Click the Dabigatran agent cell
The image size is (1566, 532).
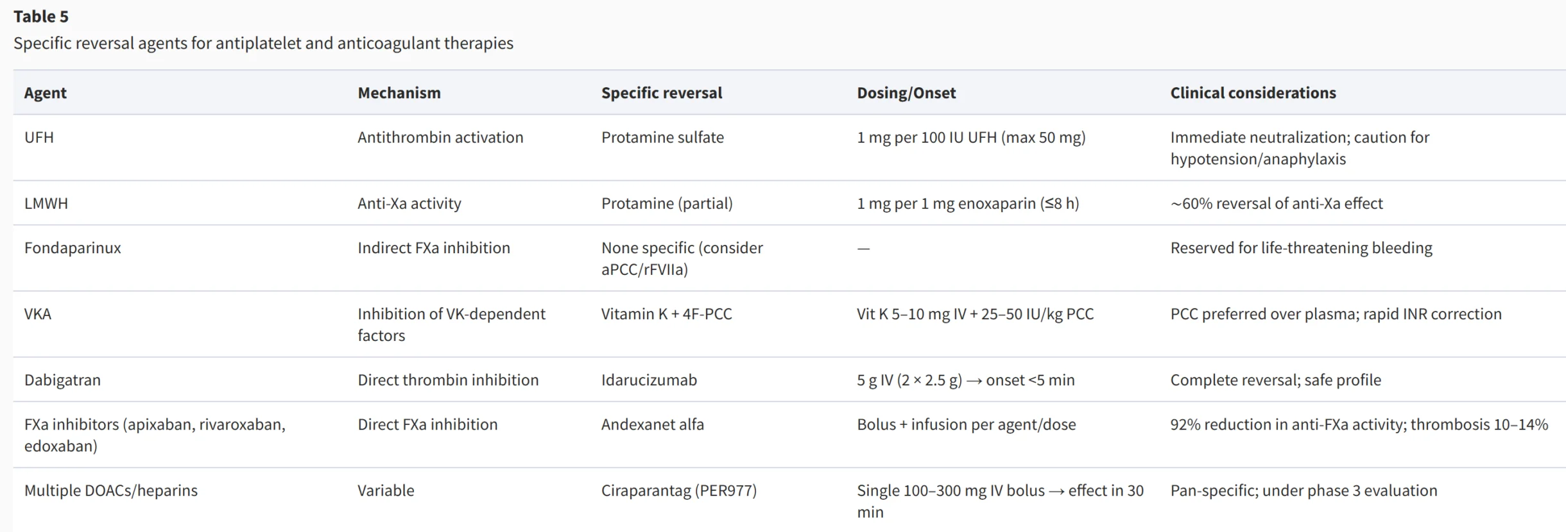coord(62,379)
